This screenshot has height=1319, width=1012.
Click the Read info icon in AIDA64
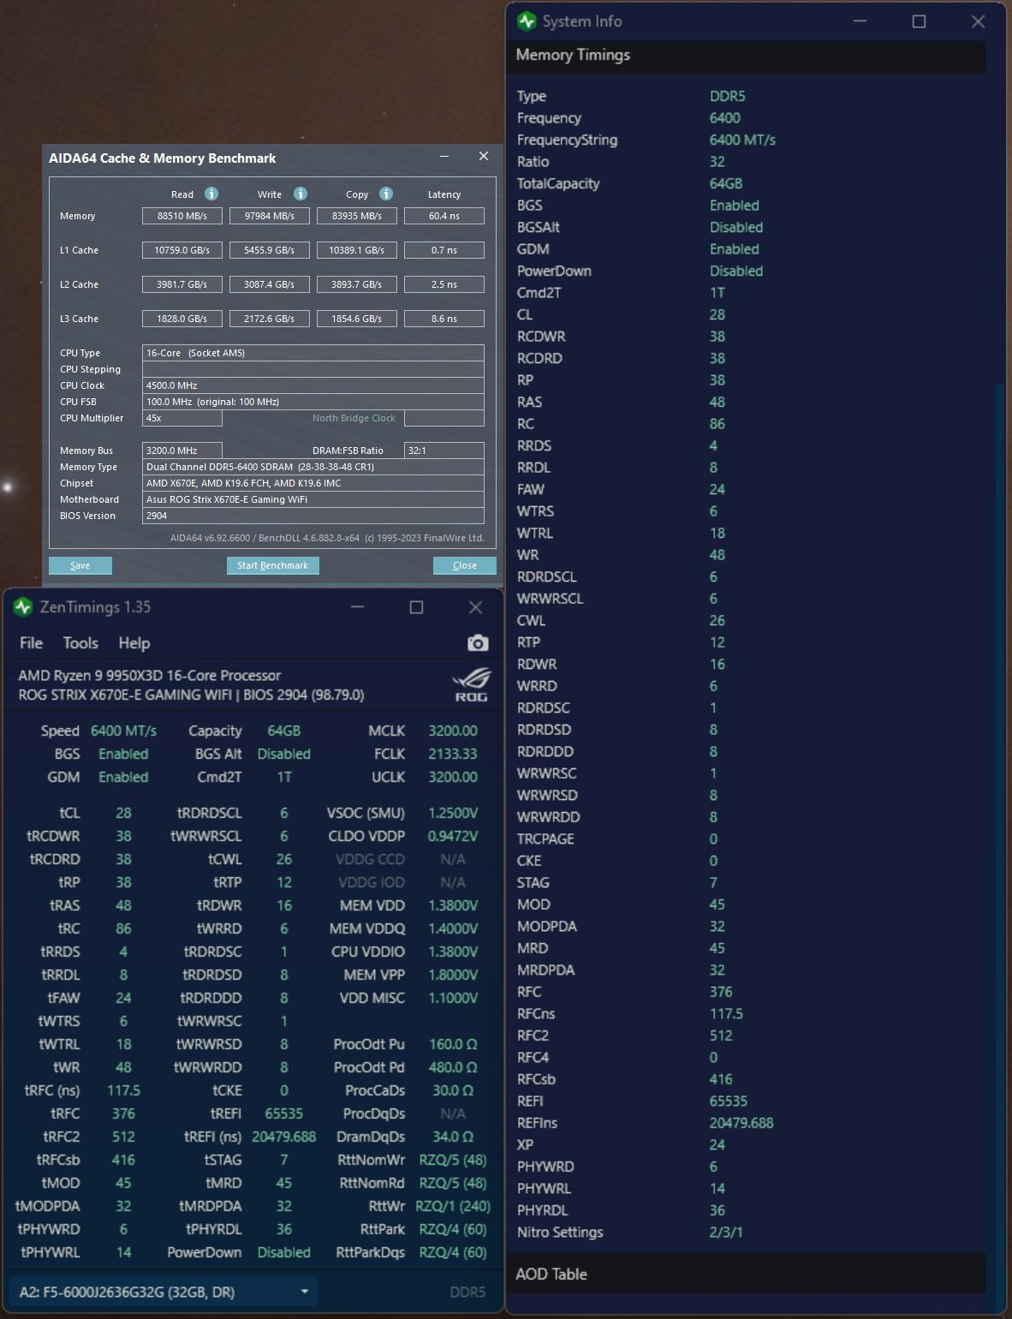[211, 194]
